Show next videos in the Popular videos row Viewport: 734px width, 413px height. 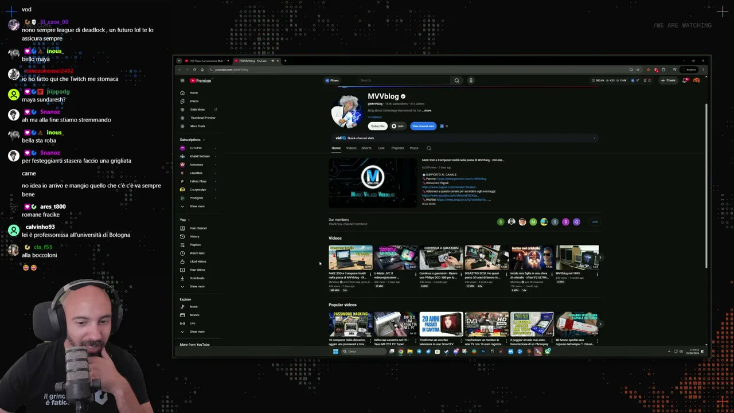click(600, 324)
